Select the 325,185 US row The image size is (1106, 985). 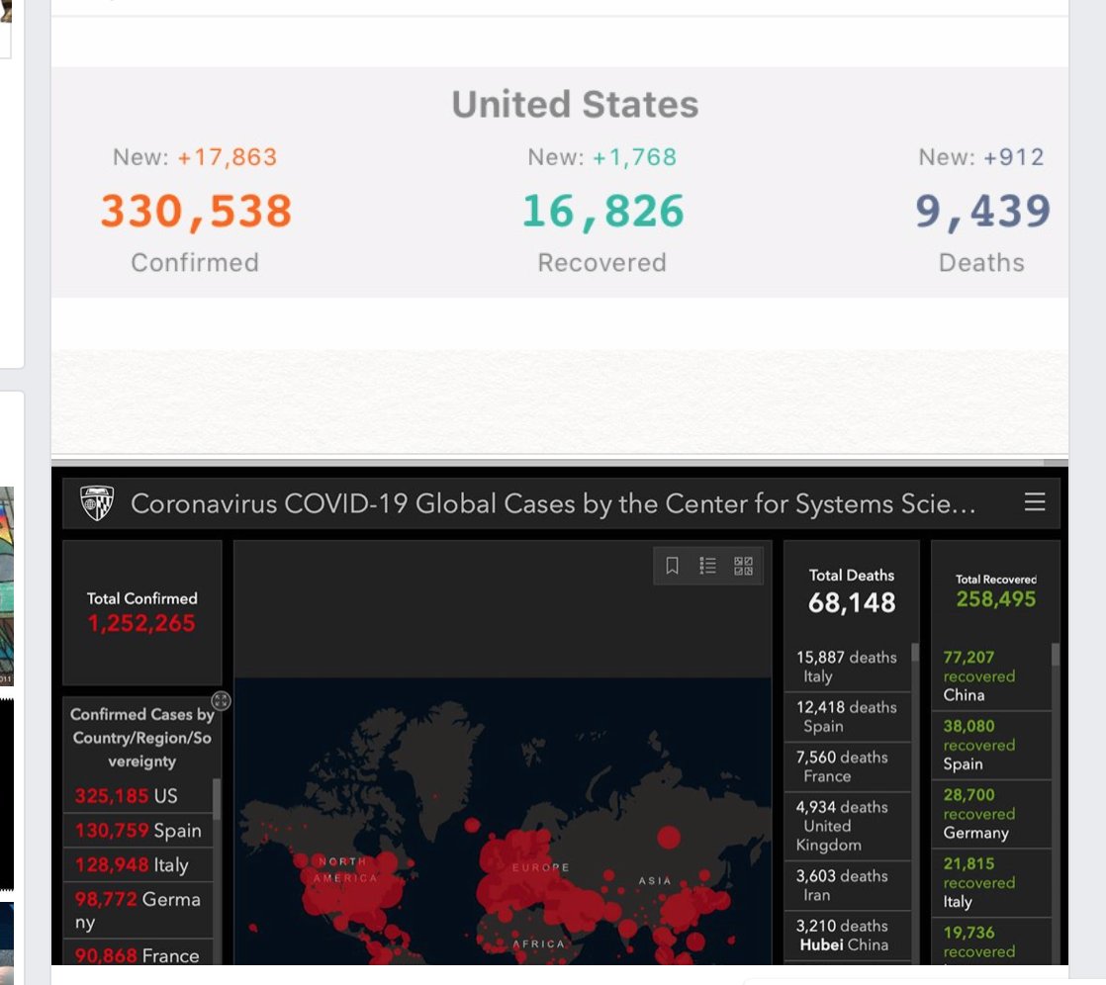click(x=138, y=796)
